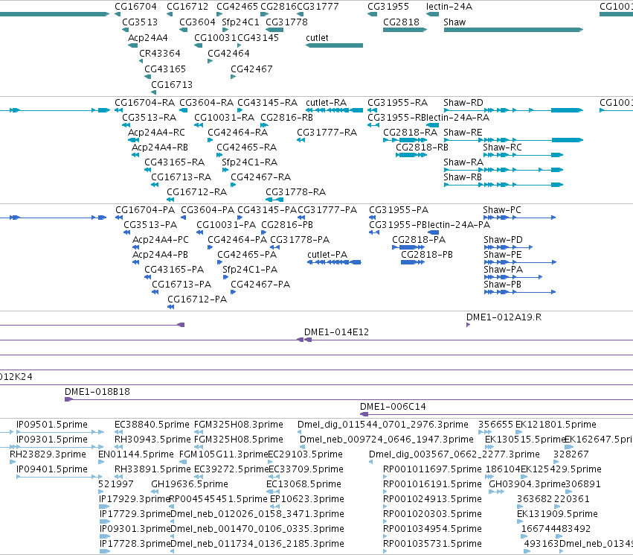Screen dimensions: 633x555
Task: Select the Shaw-PD protein label
Action: click(503, 240)
